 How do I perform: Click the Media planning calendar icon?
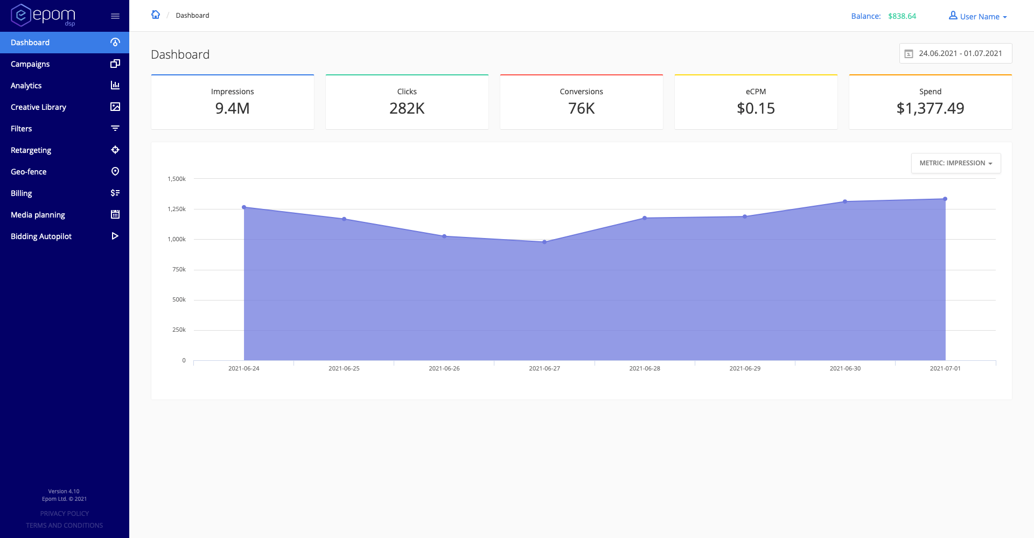pyautogui.click(x=115, y=214)
